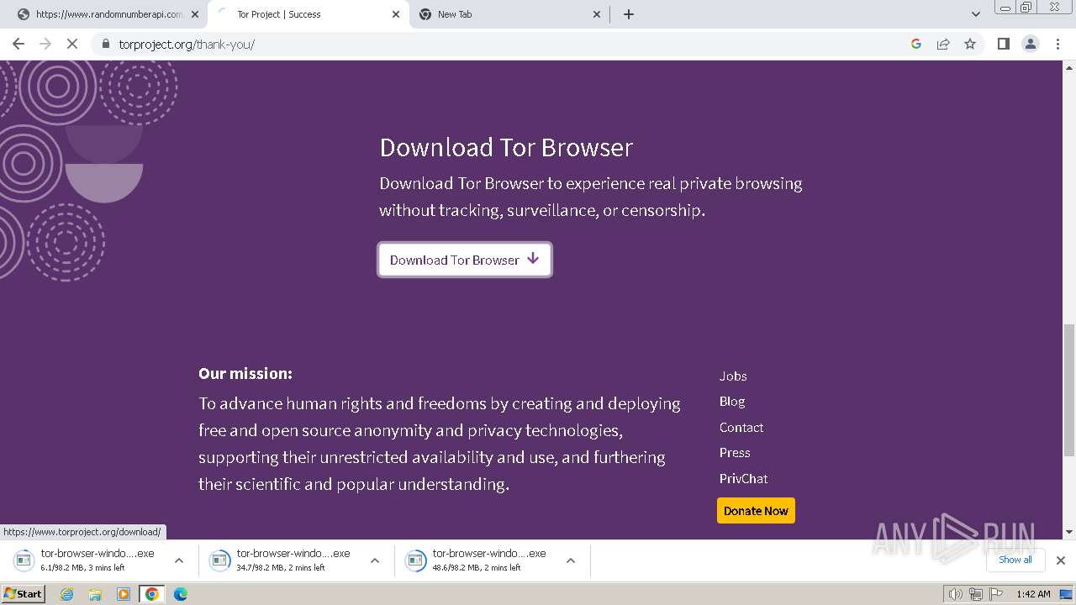Screen dimensions: 1076x605
Task: Open the Contact link
Action: coord(741,427)
